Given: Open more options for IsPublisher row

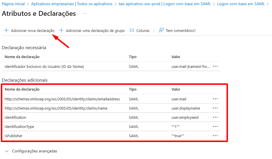Looking at the screenshot, I should (215, 135).
